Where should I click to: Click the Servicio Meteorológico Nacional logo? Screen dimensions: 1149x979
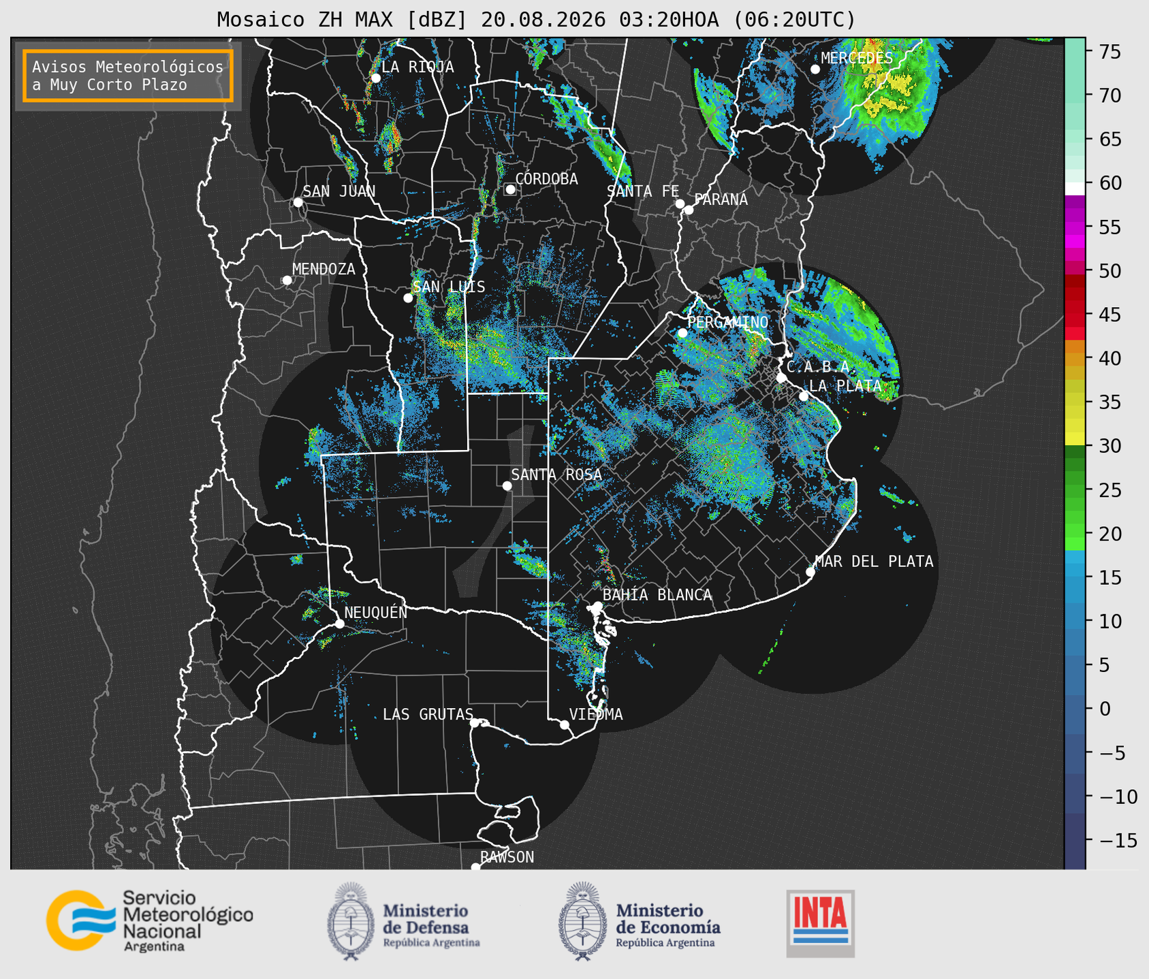click(150, 920)
